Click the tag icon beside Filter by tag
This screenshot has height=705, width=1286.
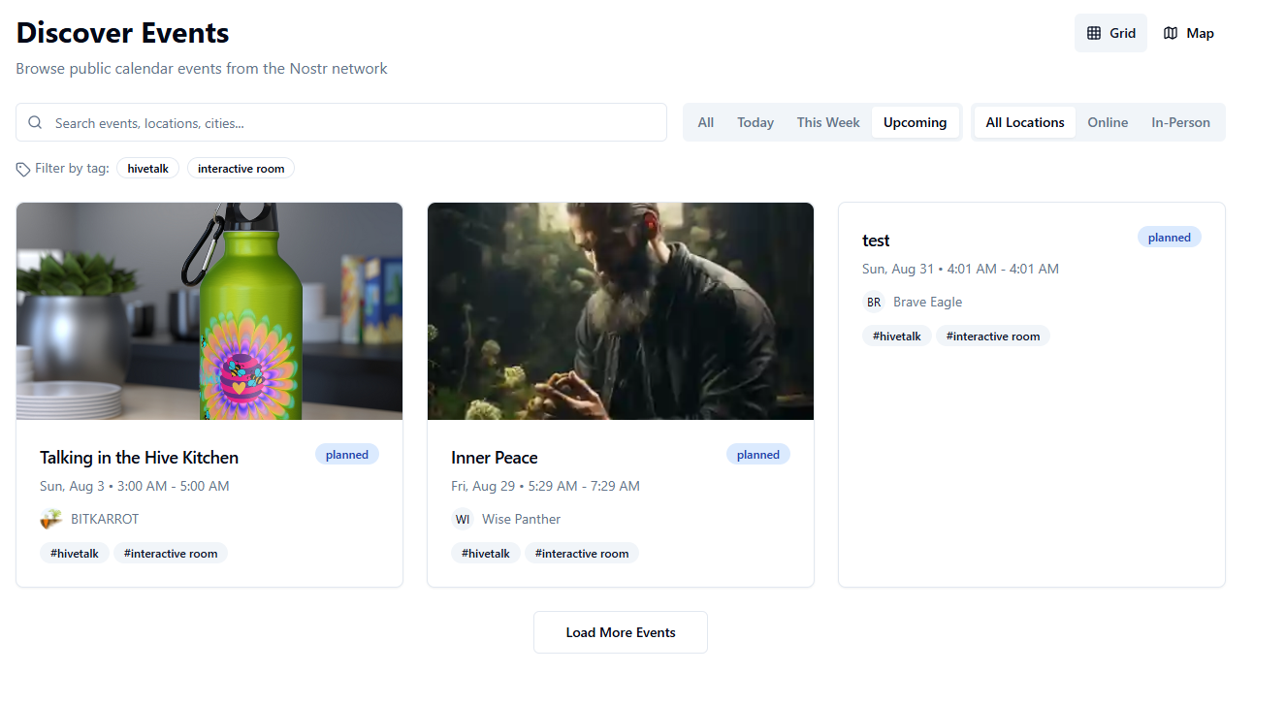pyautogui.click(x=23, y=170)
